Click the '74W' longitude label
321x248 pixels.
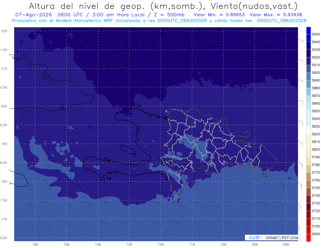tap(98, 244)
